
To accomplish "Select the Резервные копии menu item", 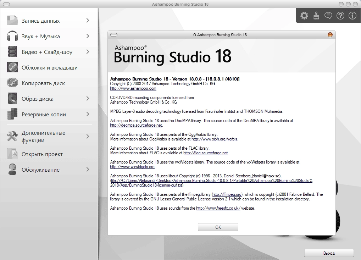I will click(x=49, y=114).
